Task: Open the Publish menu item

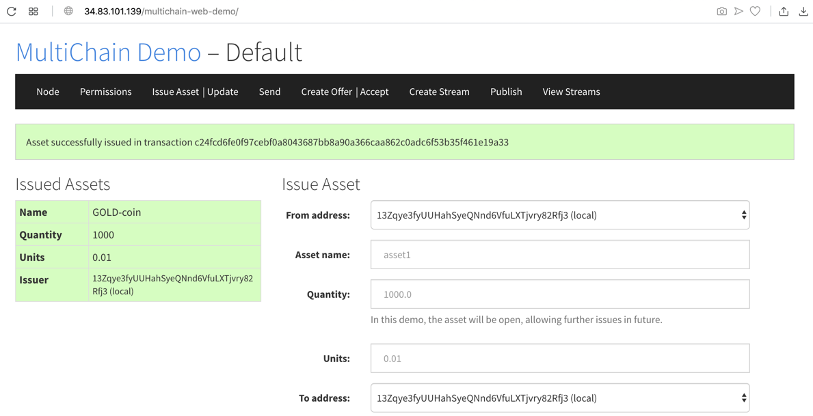Action: pos(506,92)
